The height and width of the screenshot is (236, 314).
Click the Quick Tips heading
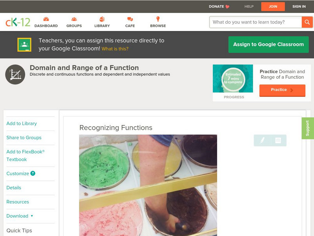click(x=19, y=230)
